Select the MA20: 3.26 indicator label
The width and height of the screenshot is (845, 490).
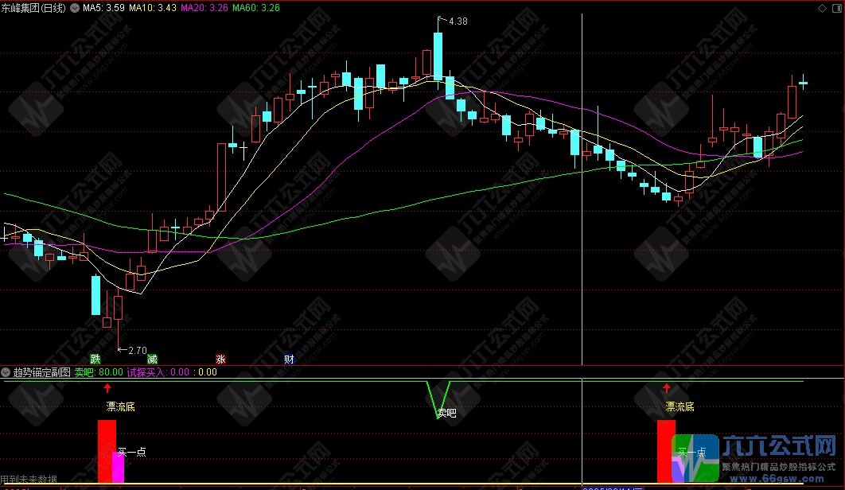point(204,8)
